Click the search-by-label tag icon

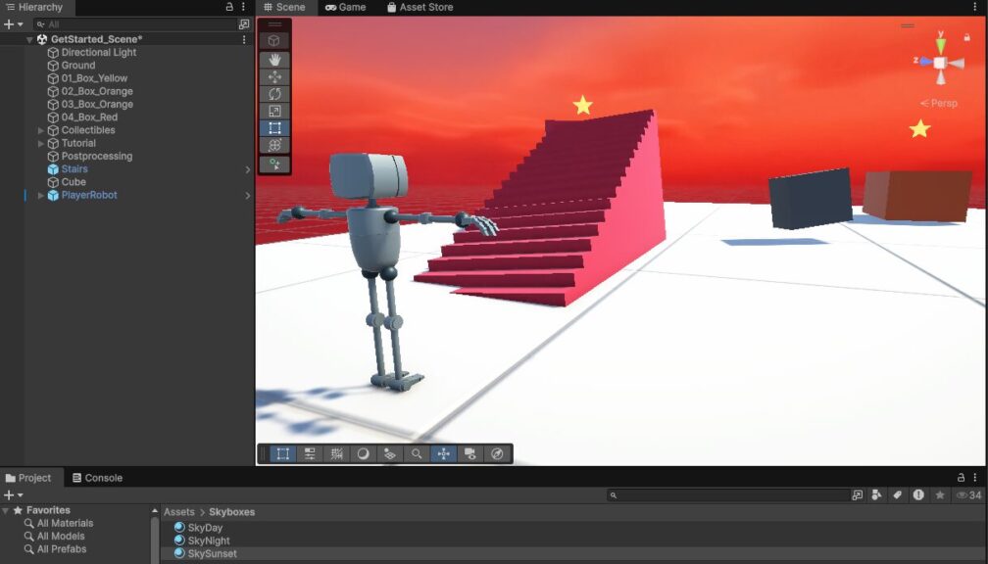pos(897,495)
